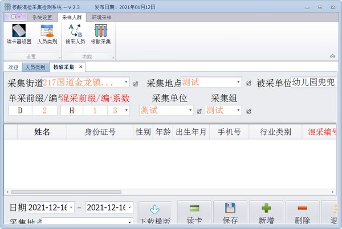Screen dimensions: 342x229
Task: Click the 读卡 read card button
Action: point(194,214)
